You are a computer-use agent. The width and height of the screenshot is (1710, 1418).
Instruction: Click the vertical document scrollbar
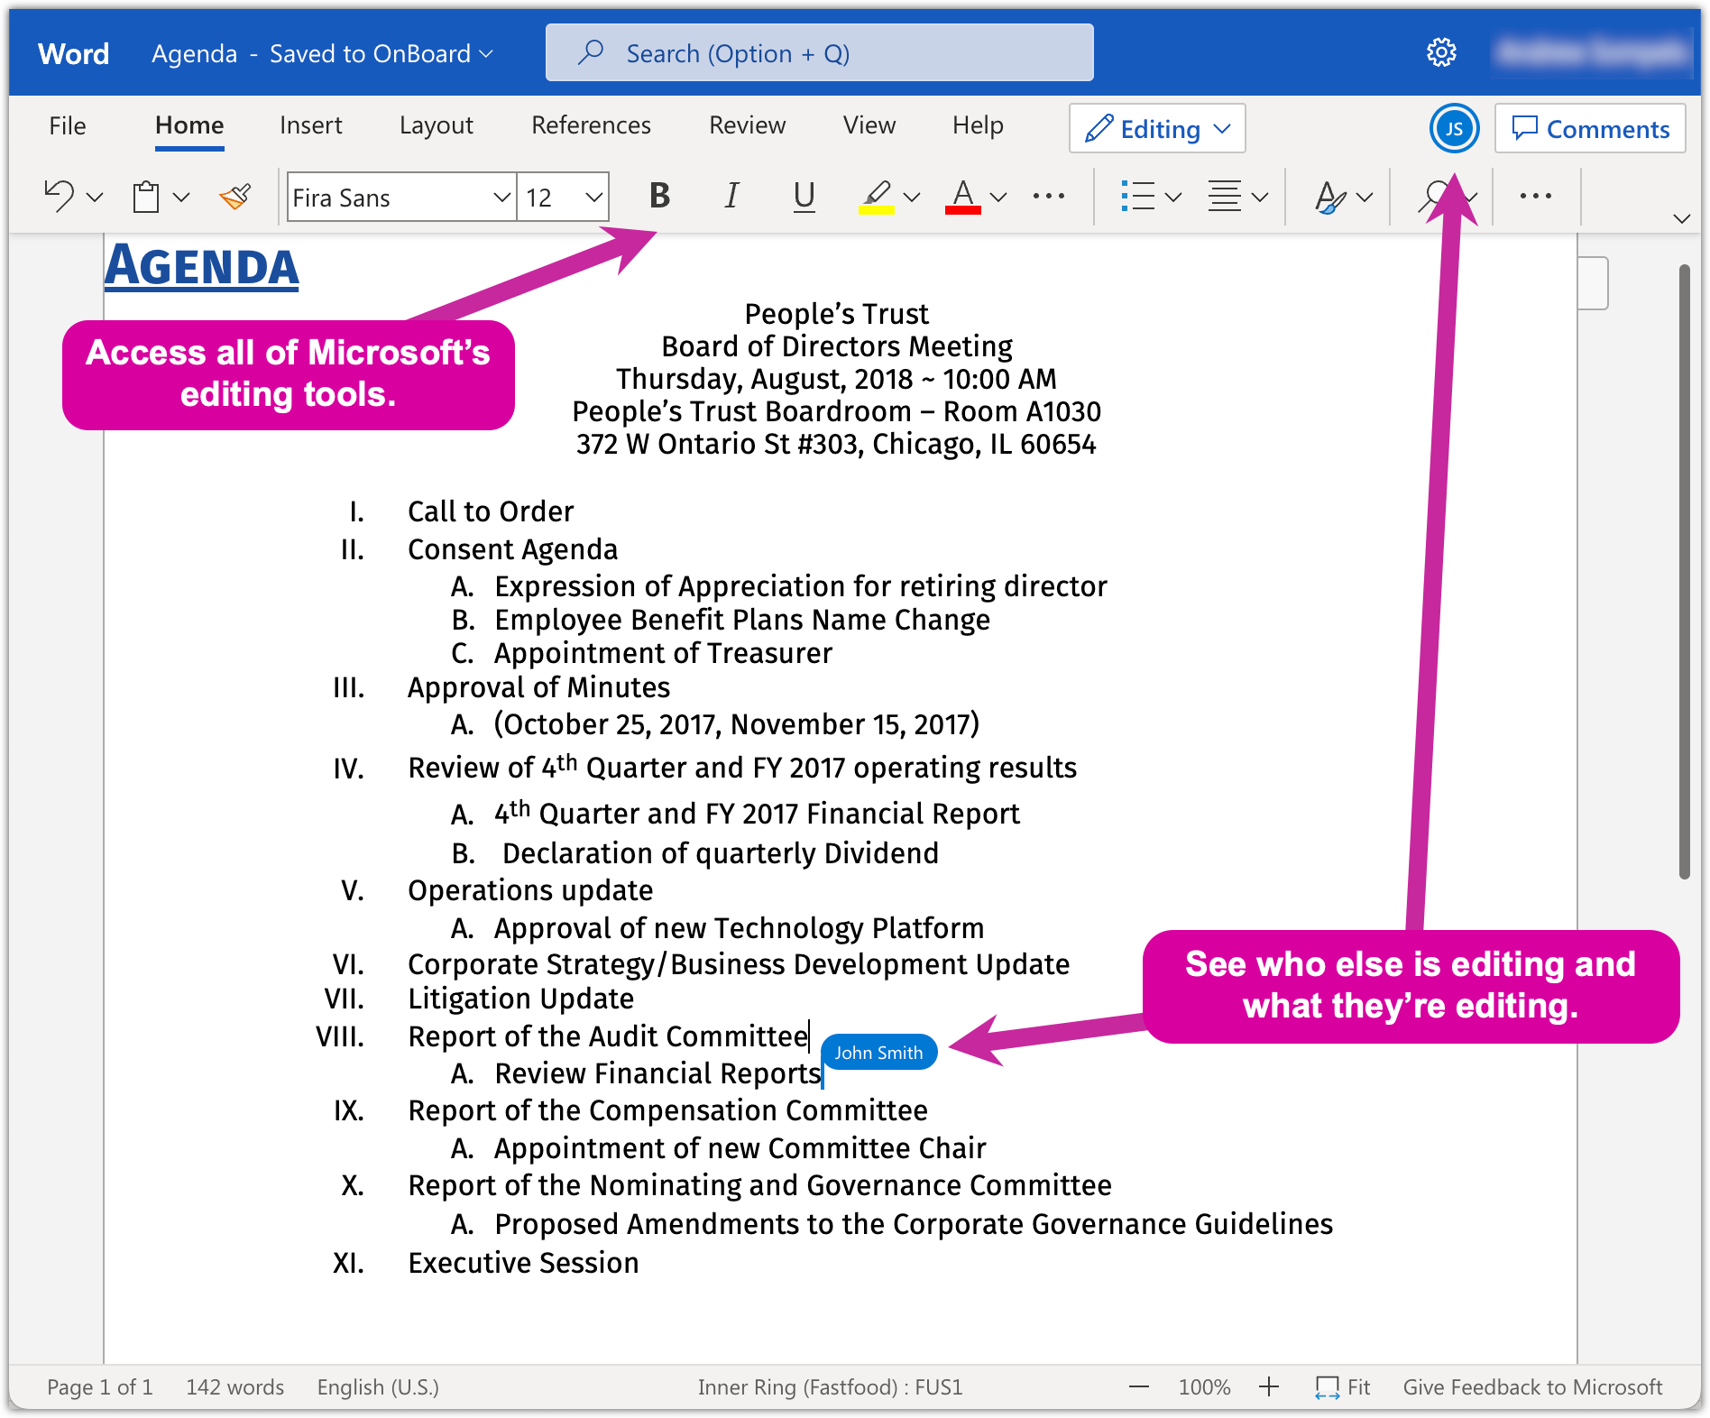pos(1684,572)
